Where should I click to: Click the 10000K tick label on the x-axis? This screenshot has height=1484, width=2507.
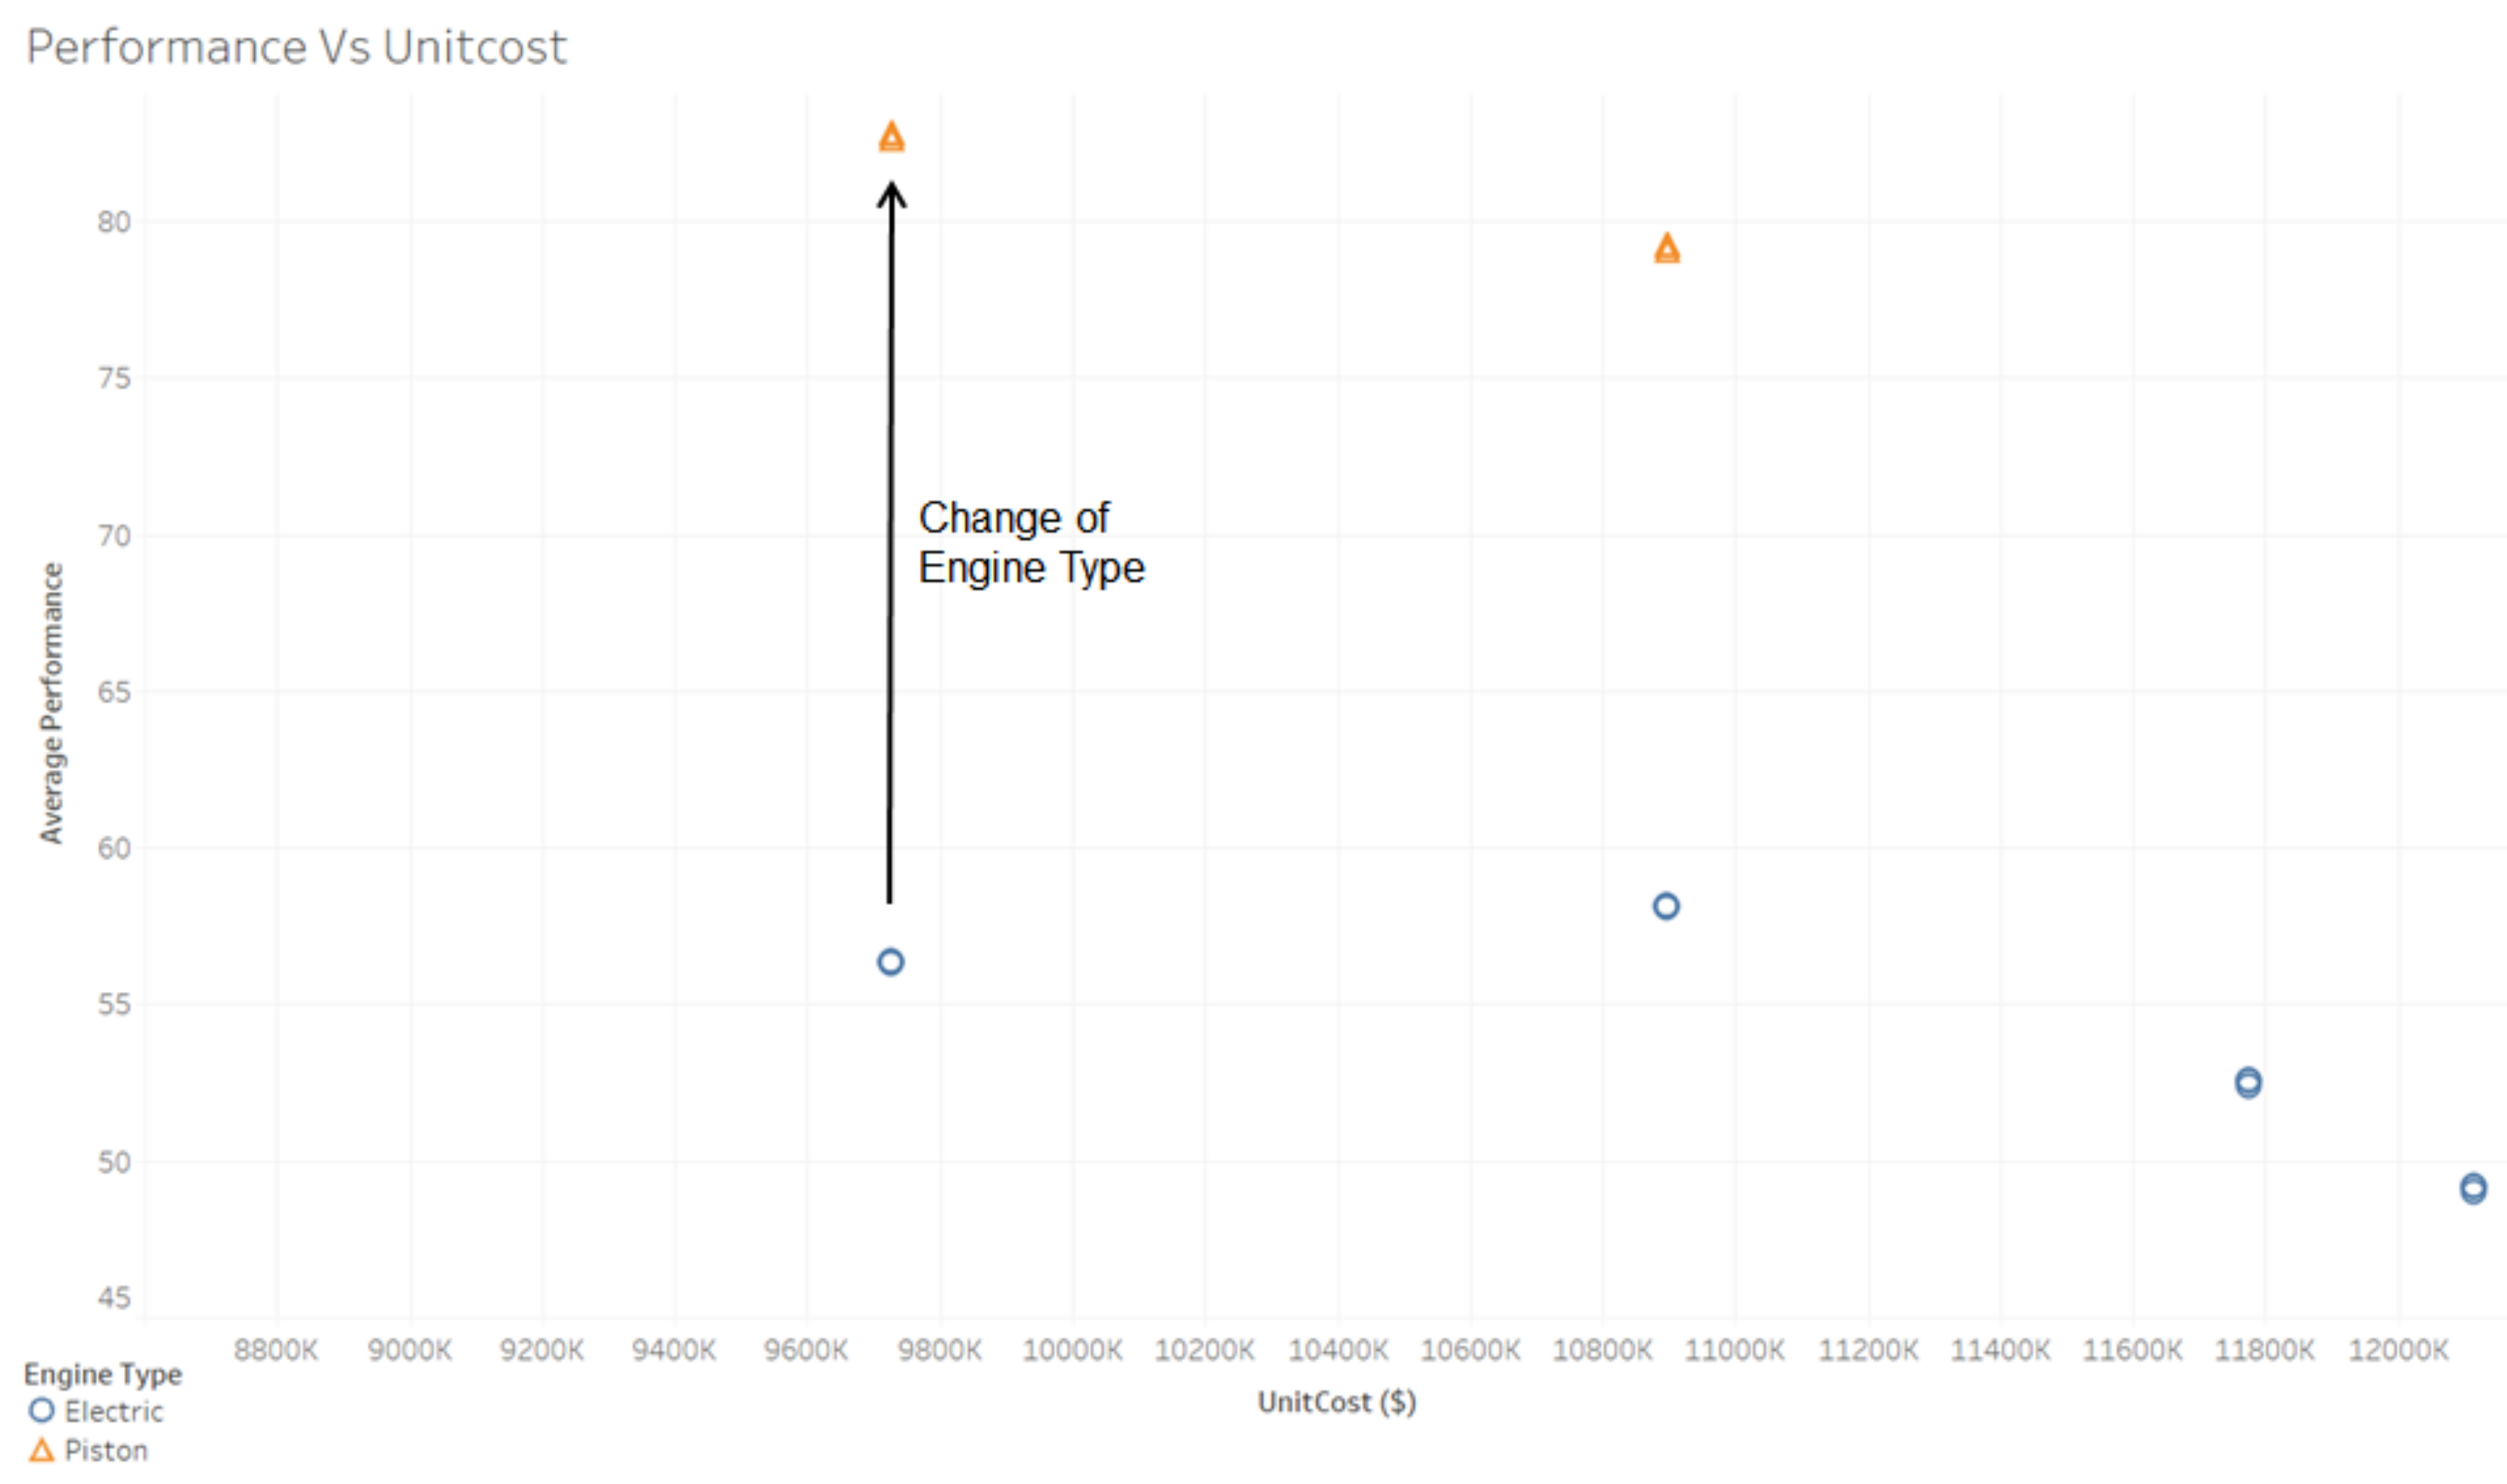pyautogui.click(x=1072, y=1351)
